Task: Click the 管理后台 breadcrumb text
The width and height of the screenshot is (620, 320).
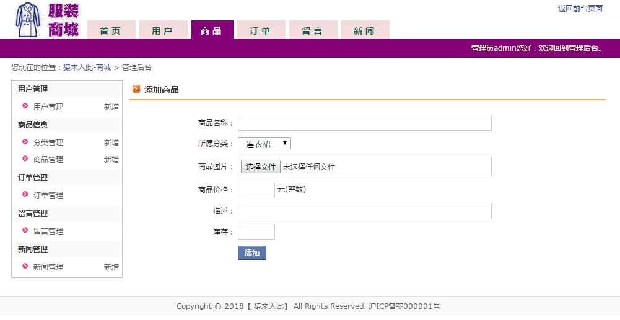Action: pyautogui.click(x=137, y=67)
